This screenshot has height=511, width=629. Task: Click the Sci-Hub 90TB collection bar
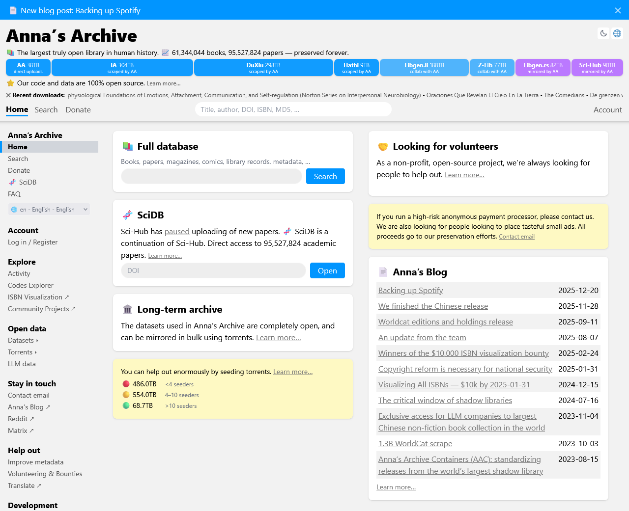pos(597,68)
